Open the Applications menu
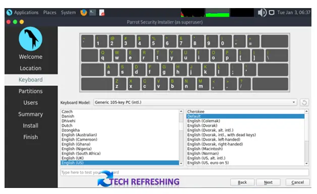The image size is (317, 194). [x=26, y=13]
